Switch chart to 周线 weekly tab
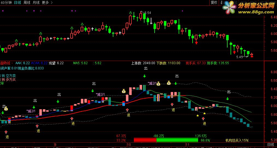The image size is (277, 148). click(27, 2)
